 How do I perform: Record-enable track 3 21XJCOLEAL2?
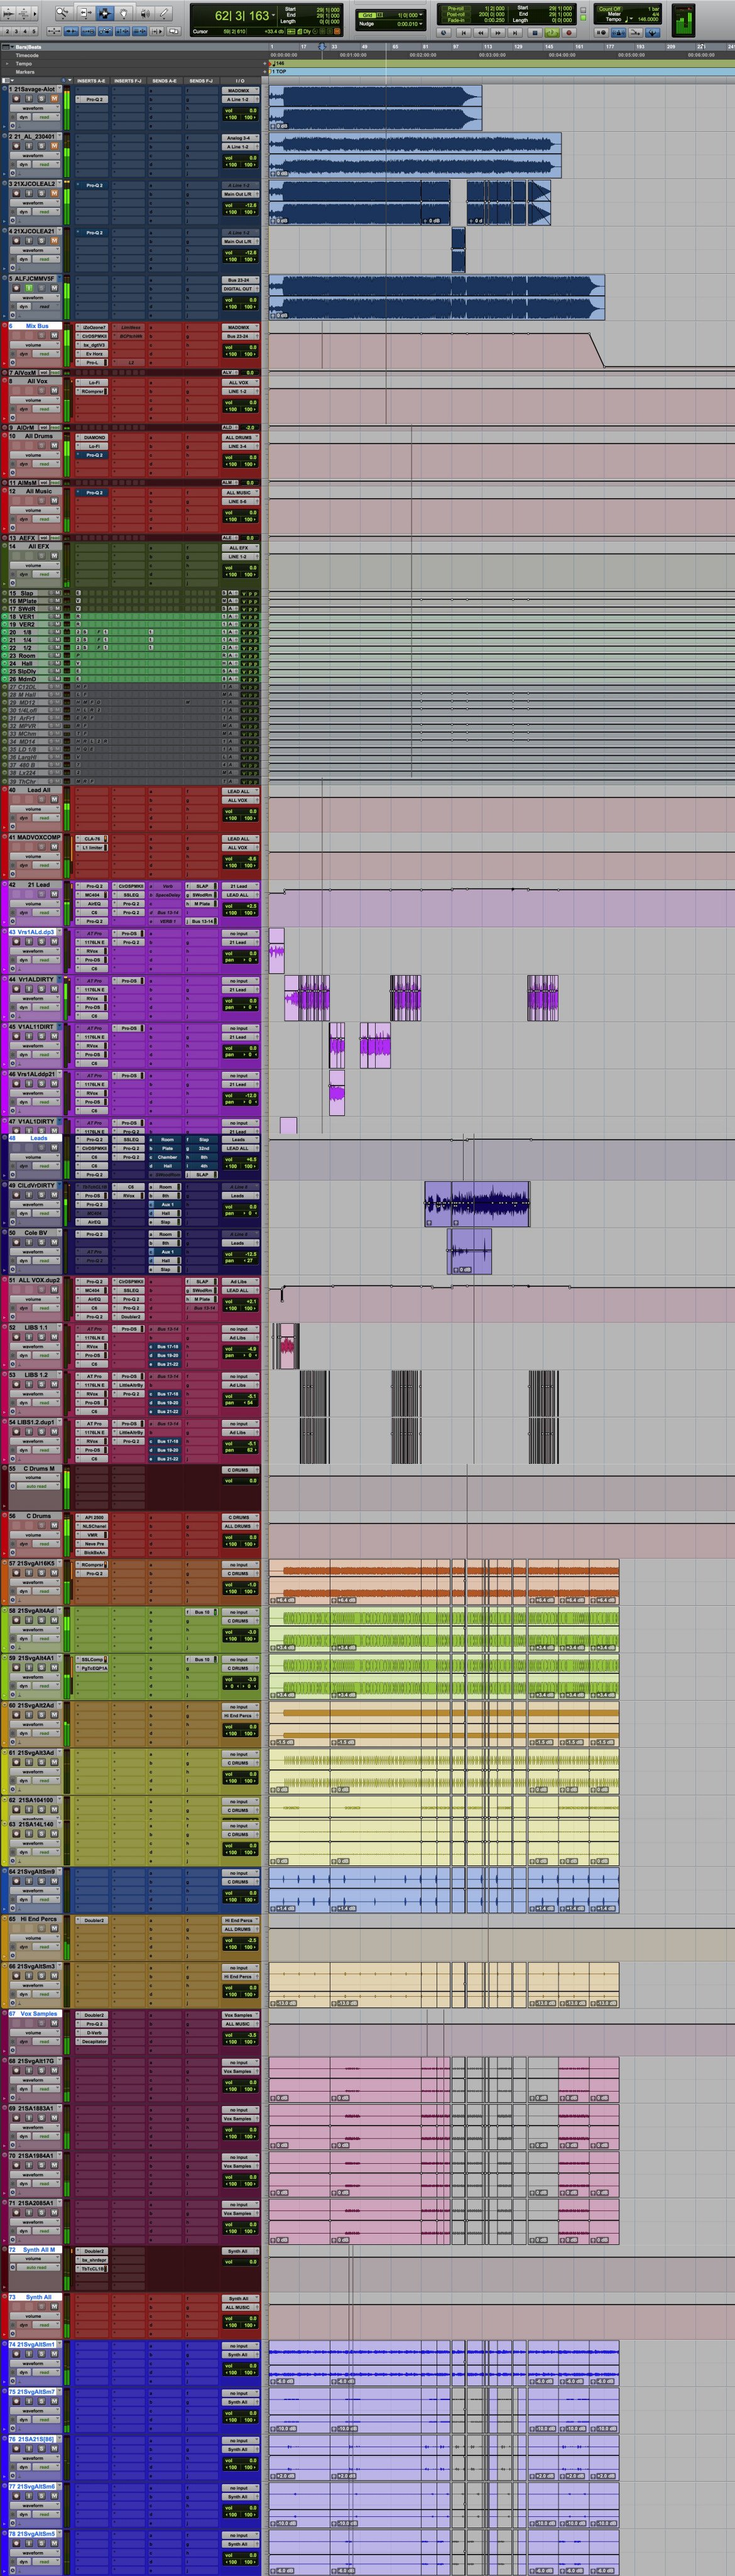point(15,193)
